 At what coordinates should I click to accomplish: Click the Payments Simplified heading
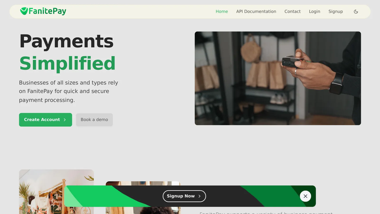[x=67, y=52]
